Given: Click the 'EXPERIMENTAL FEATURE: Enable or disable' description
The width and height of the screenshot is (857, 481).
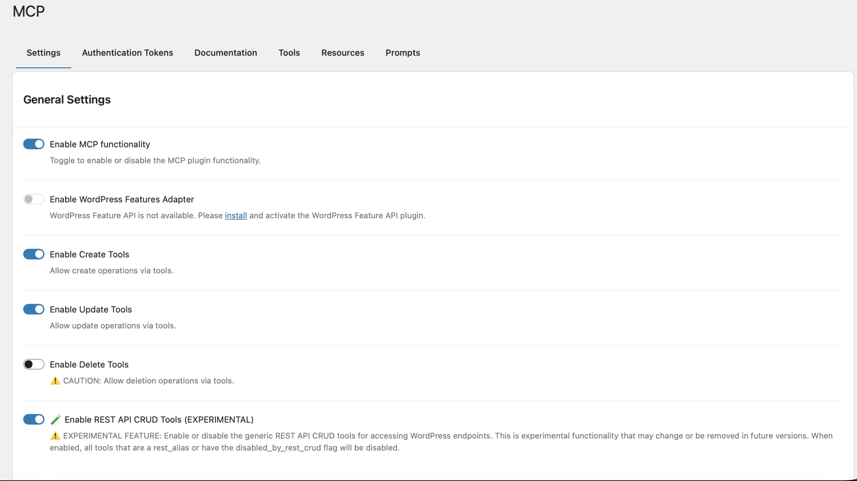Looking at the screenshot, I should pyautogui.click(x=441, y=442).
